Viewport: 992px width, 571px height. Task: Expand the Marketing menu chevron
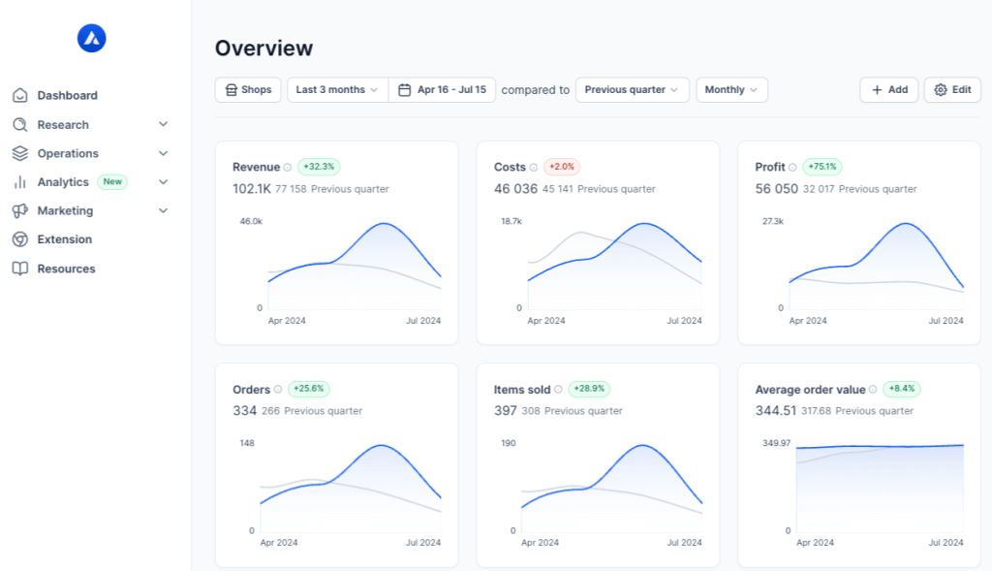point(163,210)
